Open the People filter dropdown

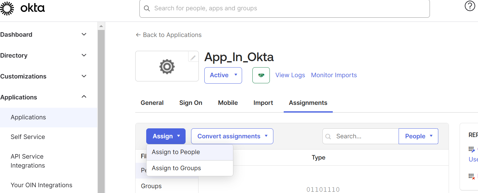418,136
